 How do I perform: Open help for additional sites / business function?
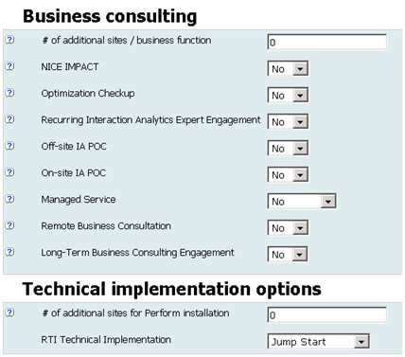[x=10, y=40]
